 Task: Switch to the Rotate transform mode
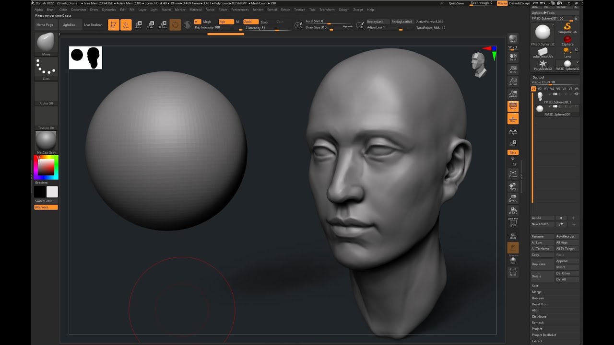163,25
